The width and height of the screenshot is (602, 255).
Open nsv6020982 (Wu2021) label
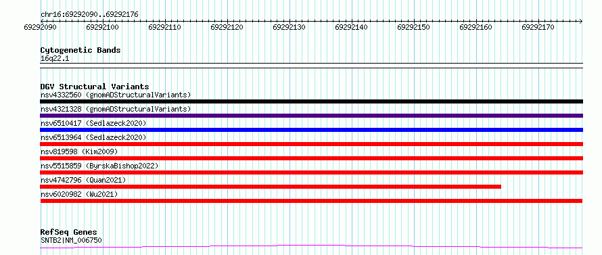(79, 194)
